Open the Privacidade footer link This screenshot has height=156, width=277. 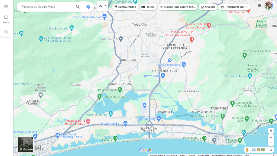coord(204,155)
